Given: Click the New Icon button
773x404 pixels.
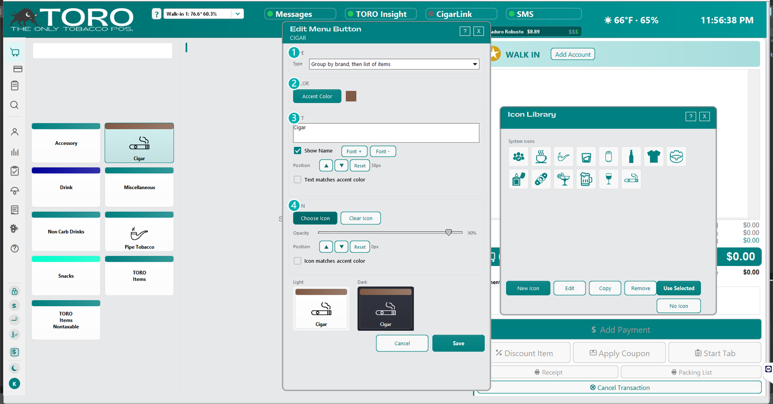Looking at the screenshot, I should (x=528, y=288).
